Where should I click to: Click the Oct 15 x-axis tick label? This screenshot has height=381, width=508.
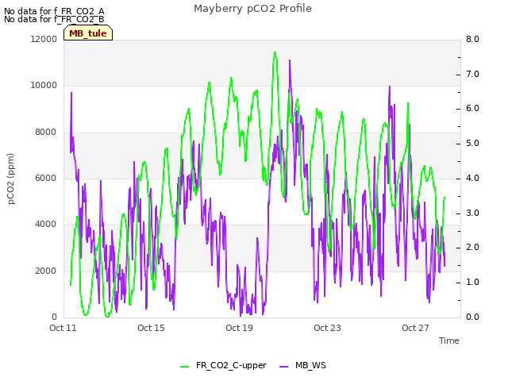(x=151, y=328)
